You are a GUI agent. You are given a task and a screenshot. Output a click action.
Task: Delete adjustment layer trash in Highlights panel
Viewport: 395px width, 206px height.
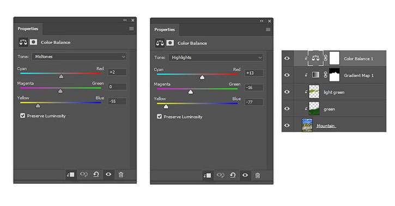point(258,176)
